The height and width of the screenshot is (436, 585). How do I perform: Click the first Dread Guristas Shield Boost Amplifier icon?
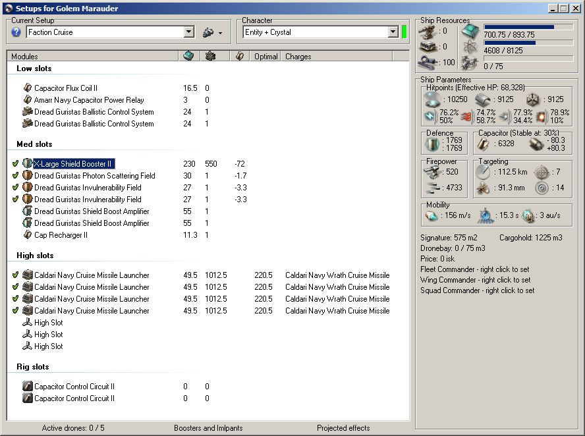tap(28, 211)
